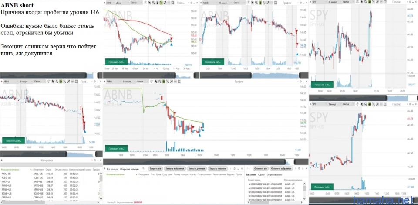Image resolution: width=418 pixels, height=205 pixels.
Task: Open settings gear of positions panel
Action: pyautogui.click(x=234, y=169)
